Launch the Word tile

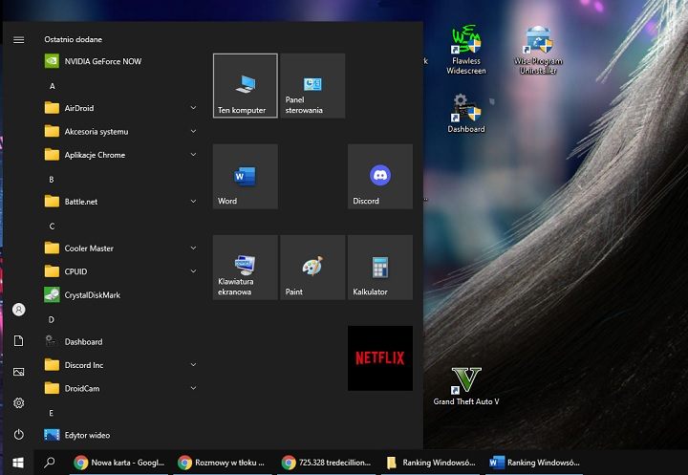point(246,177)
